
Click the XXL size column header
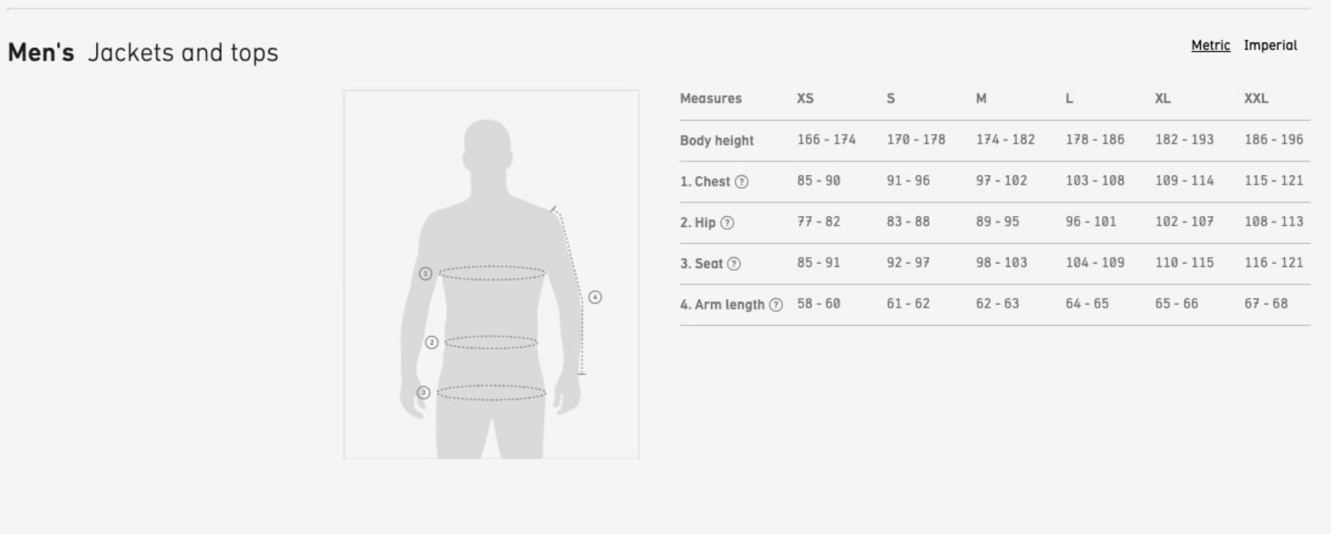point(1256,98)
